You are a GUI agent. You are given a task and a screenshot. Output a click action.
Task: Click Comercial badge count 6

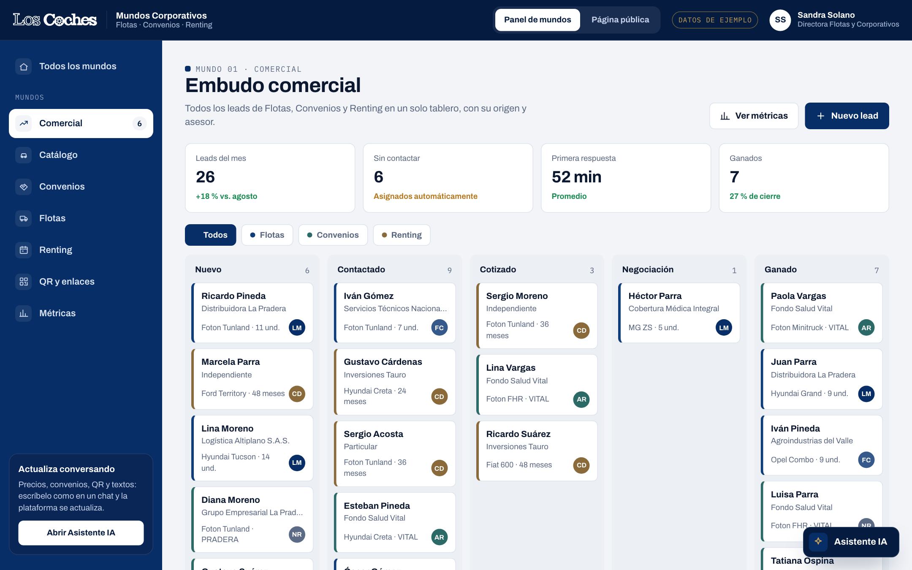click(x=139, y=123)
